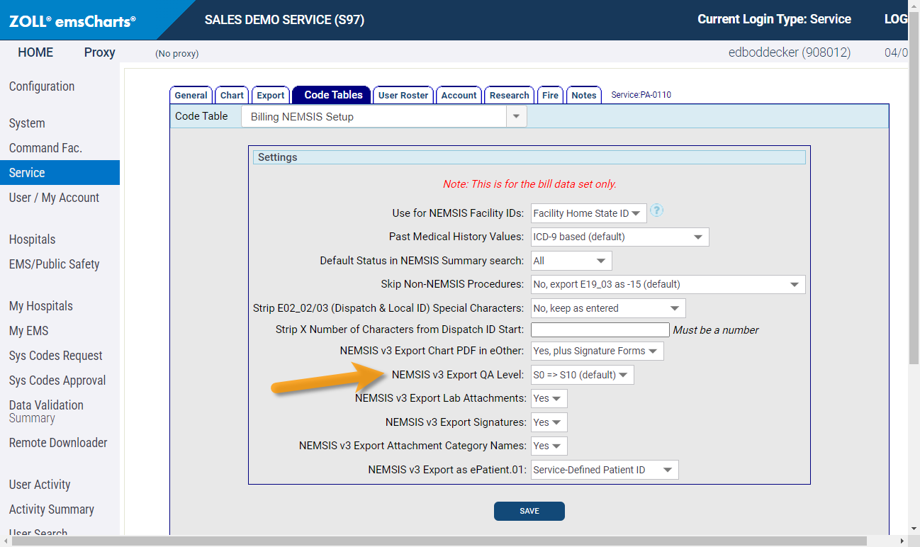
Task: Click the horizontal scrollbar at the bottom
Action: 439,541
